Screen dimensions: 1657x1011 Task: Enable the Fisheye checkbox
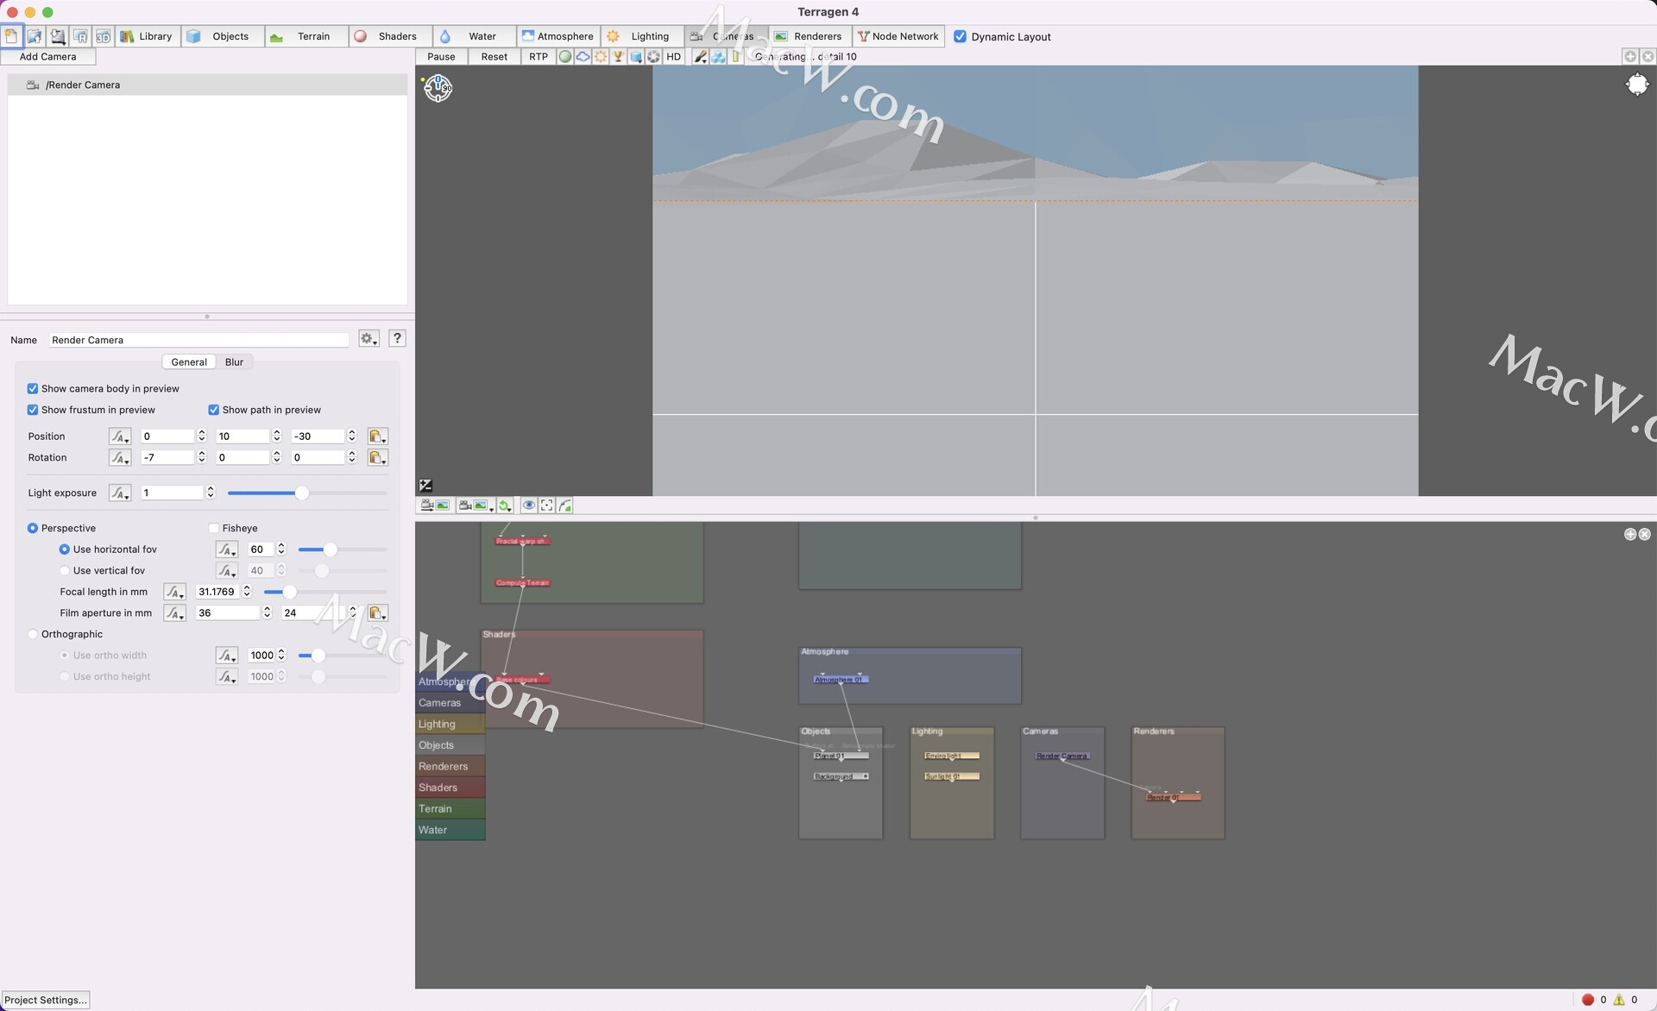[213, 528]
